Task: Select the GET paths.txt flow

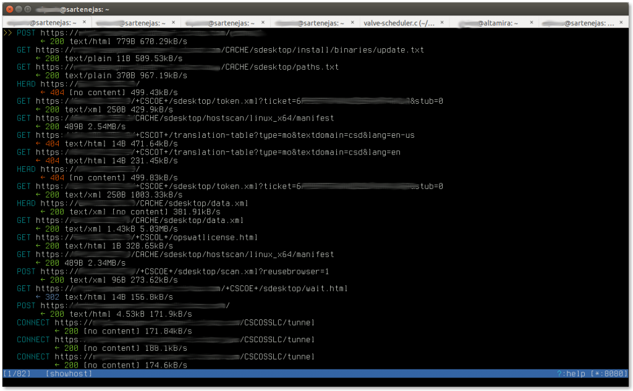Action: click(185, 67)
